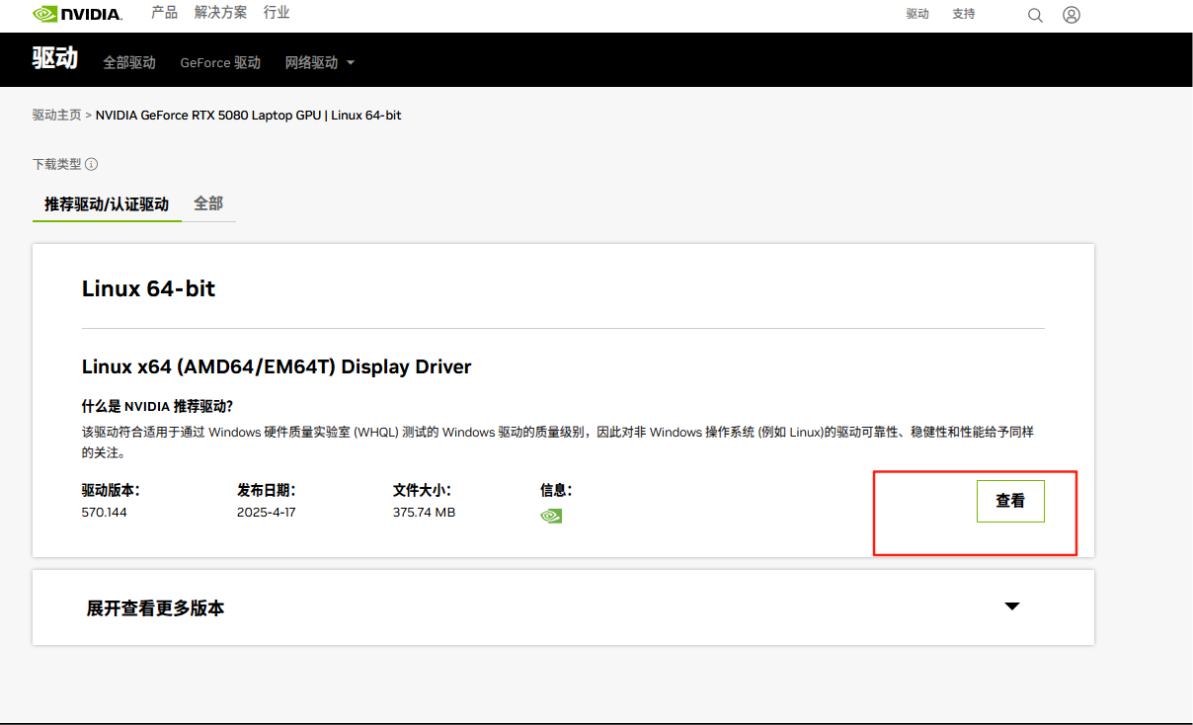Click the 什么是 NVIDIA 推荐驱动? heading
This screenshot has width=1193, height=725.
click(x=157, y=407)
